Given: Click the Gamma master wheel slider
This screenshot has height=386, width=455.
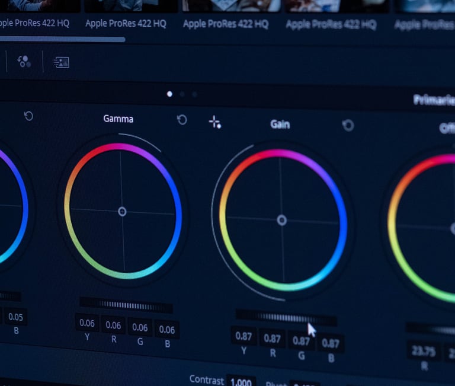Looking at the screenshot, I should 126,305.
